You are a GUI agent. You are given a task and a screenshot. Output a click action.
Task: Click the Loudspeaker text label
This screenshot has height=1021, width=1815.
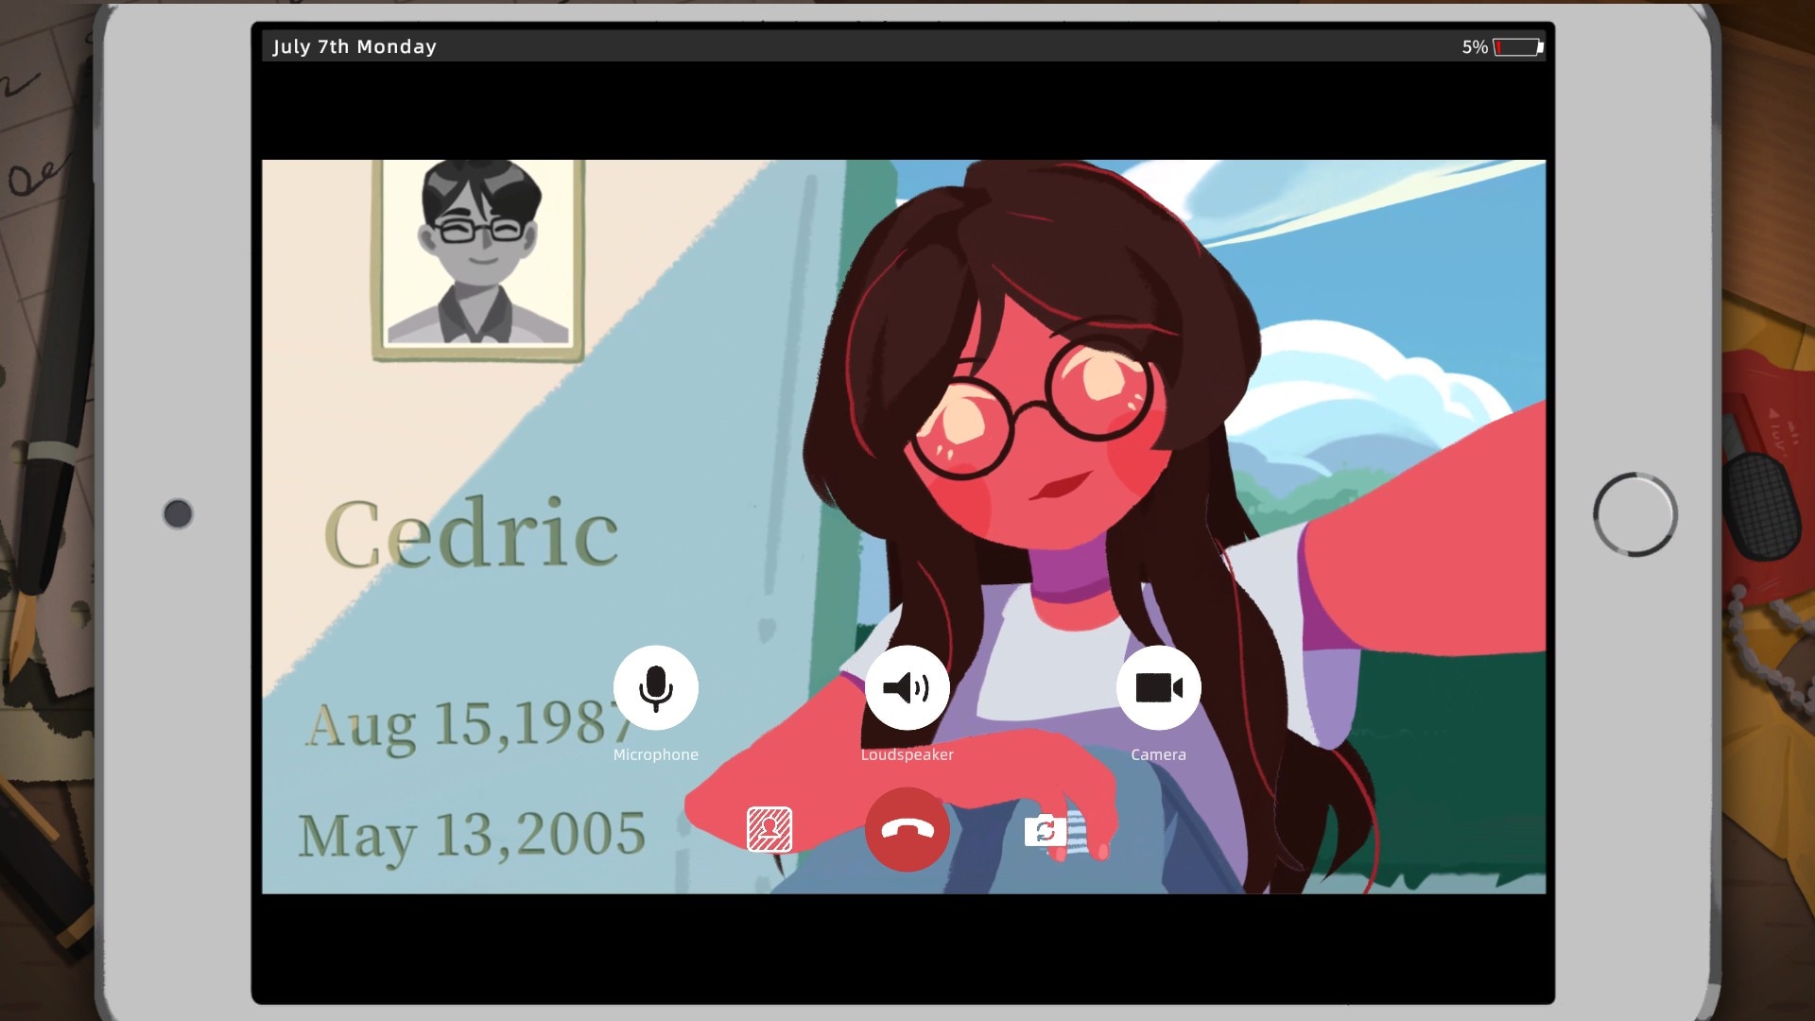[907, 754]
